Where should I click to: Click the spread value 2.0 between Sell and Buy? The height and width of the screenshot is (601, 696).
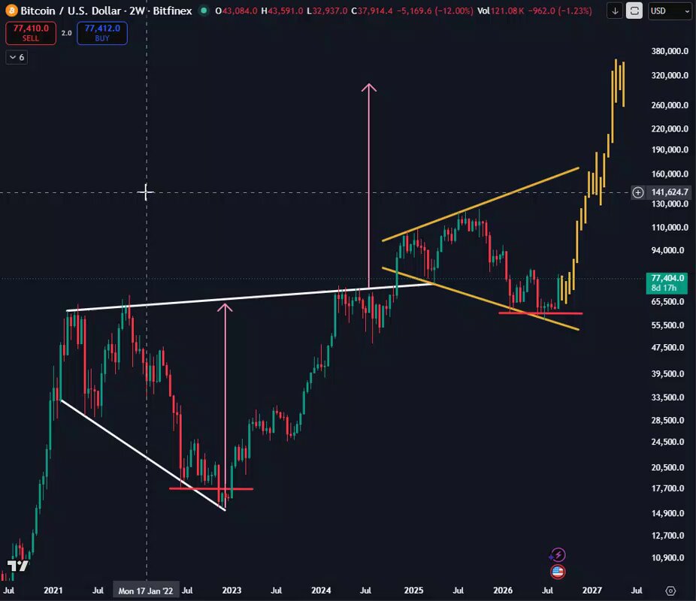[67, 33]
